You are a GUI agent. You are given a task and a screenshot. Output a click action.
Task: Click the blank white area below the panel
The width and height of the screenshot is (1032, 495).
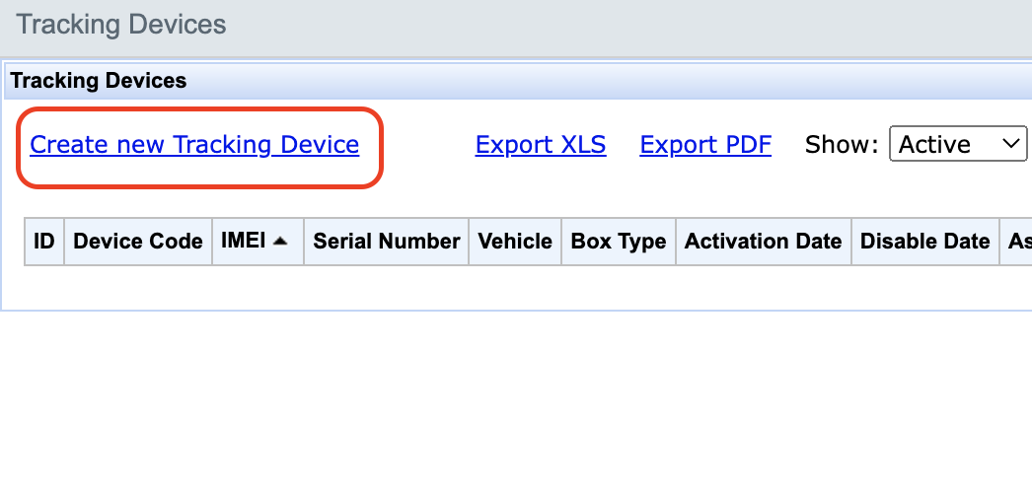coord(493,404)
